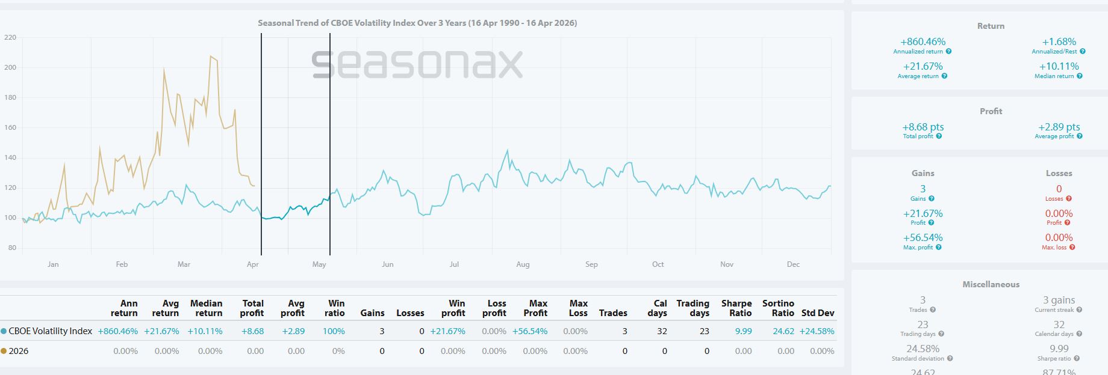Click the Max. profit question mark icon
1108x375 pixels.
tap(938, 248)
